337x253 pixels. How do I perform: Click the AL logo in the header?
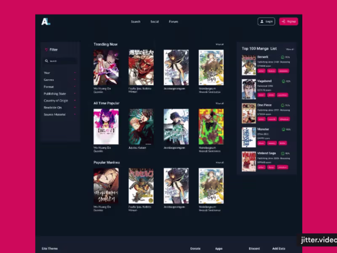46,22
